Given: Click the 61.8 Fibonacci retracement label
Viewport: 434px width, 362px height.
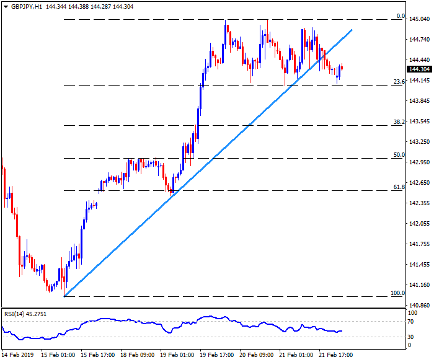Looking at the screenshot, I should (x=399, y=187).
